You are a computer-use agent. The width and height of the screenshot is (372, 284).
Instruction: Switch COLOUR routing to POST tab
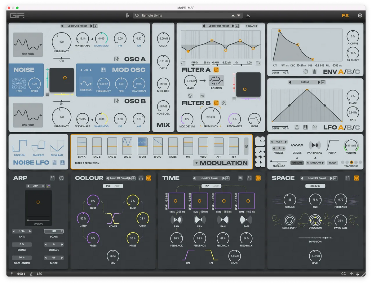pos(118,186)
